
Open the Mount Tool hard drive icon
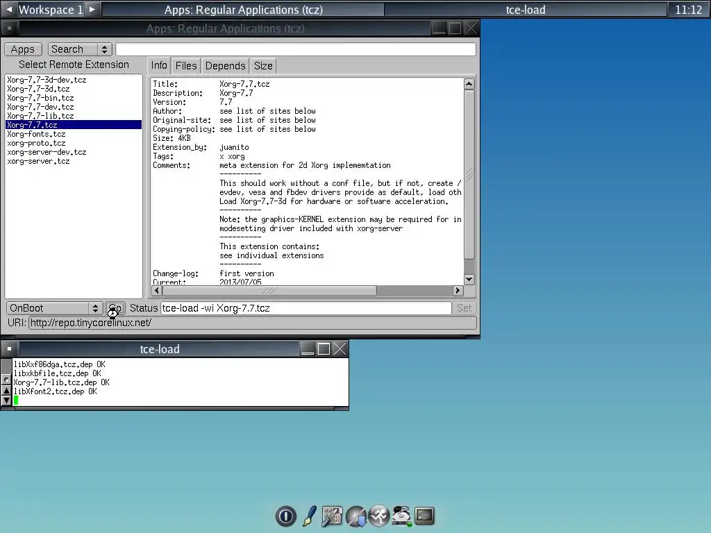(402, 516)
